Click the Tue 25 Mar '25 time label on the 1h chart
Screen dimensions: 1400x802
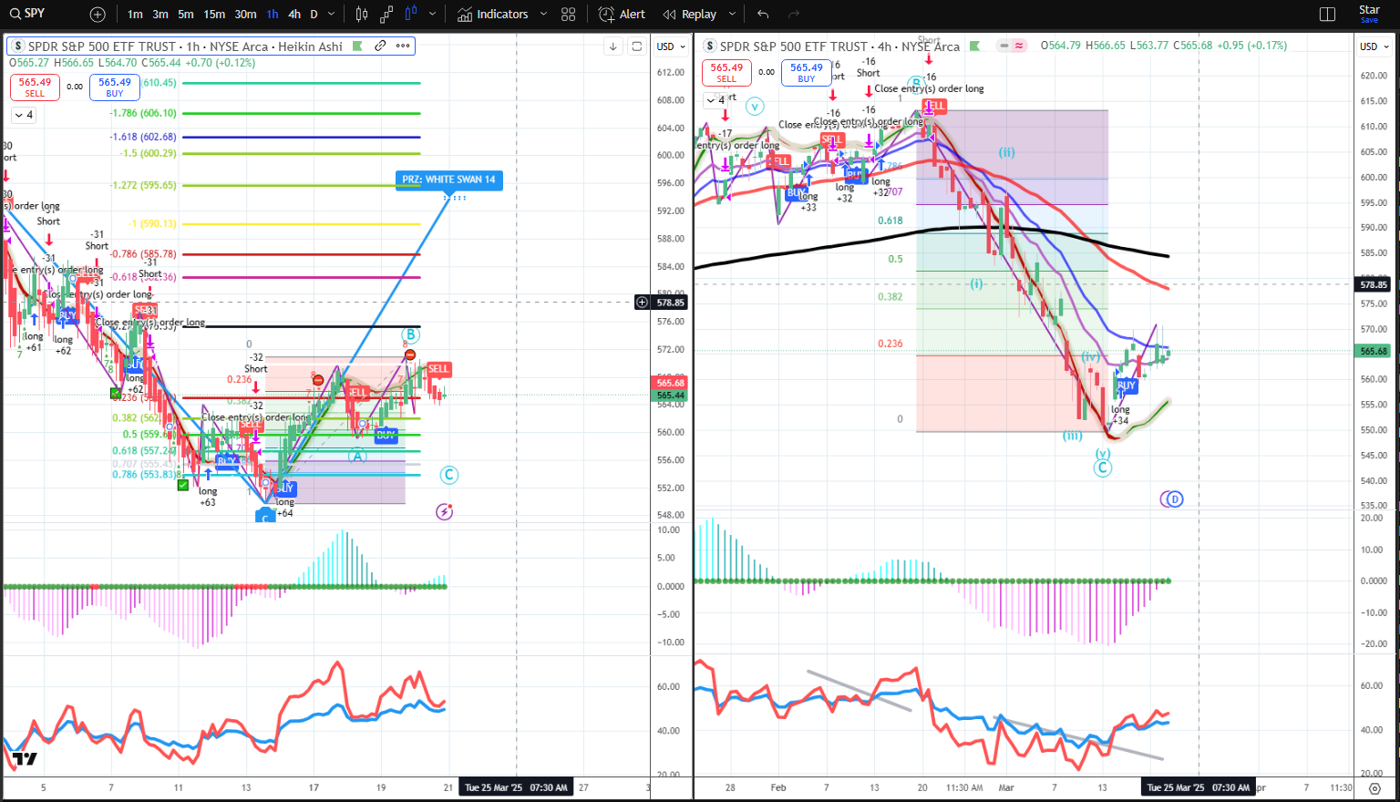pos(516,787)
